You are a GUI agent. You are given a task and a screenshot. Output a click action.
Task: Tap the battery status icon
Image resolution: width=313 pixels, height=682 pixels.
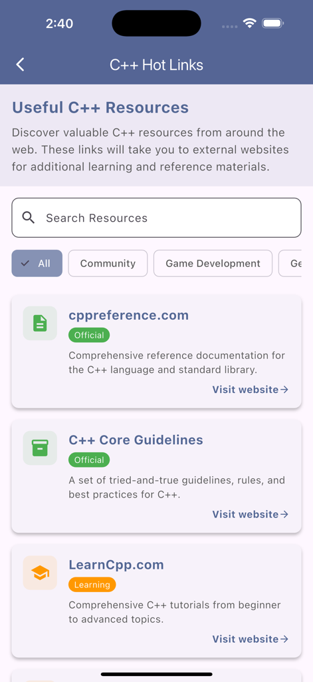[x=272, y=23]
